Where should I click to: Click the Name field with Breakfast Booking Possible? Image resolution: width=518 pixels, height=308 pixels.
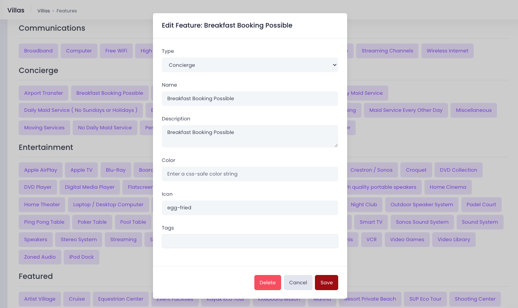250,99
